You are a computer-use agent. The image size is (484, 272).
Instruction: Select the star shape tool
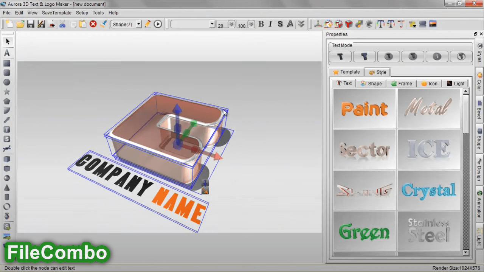point(7,92)
